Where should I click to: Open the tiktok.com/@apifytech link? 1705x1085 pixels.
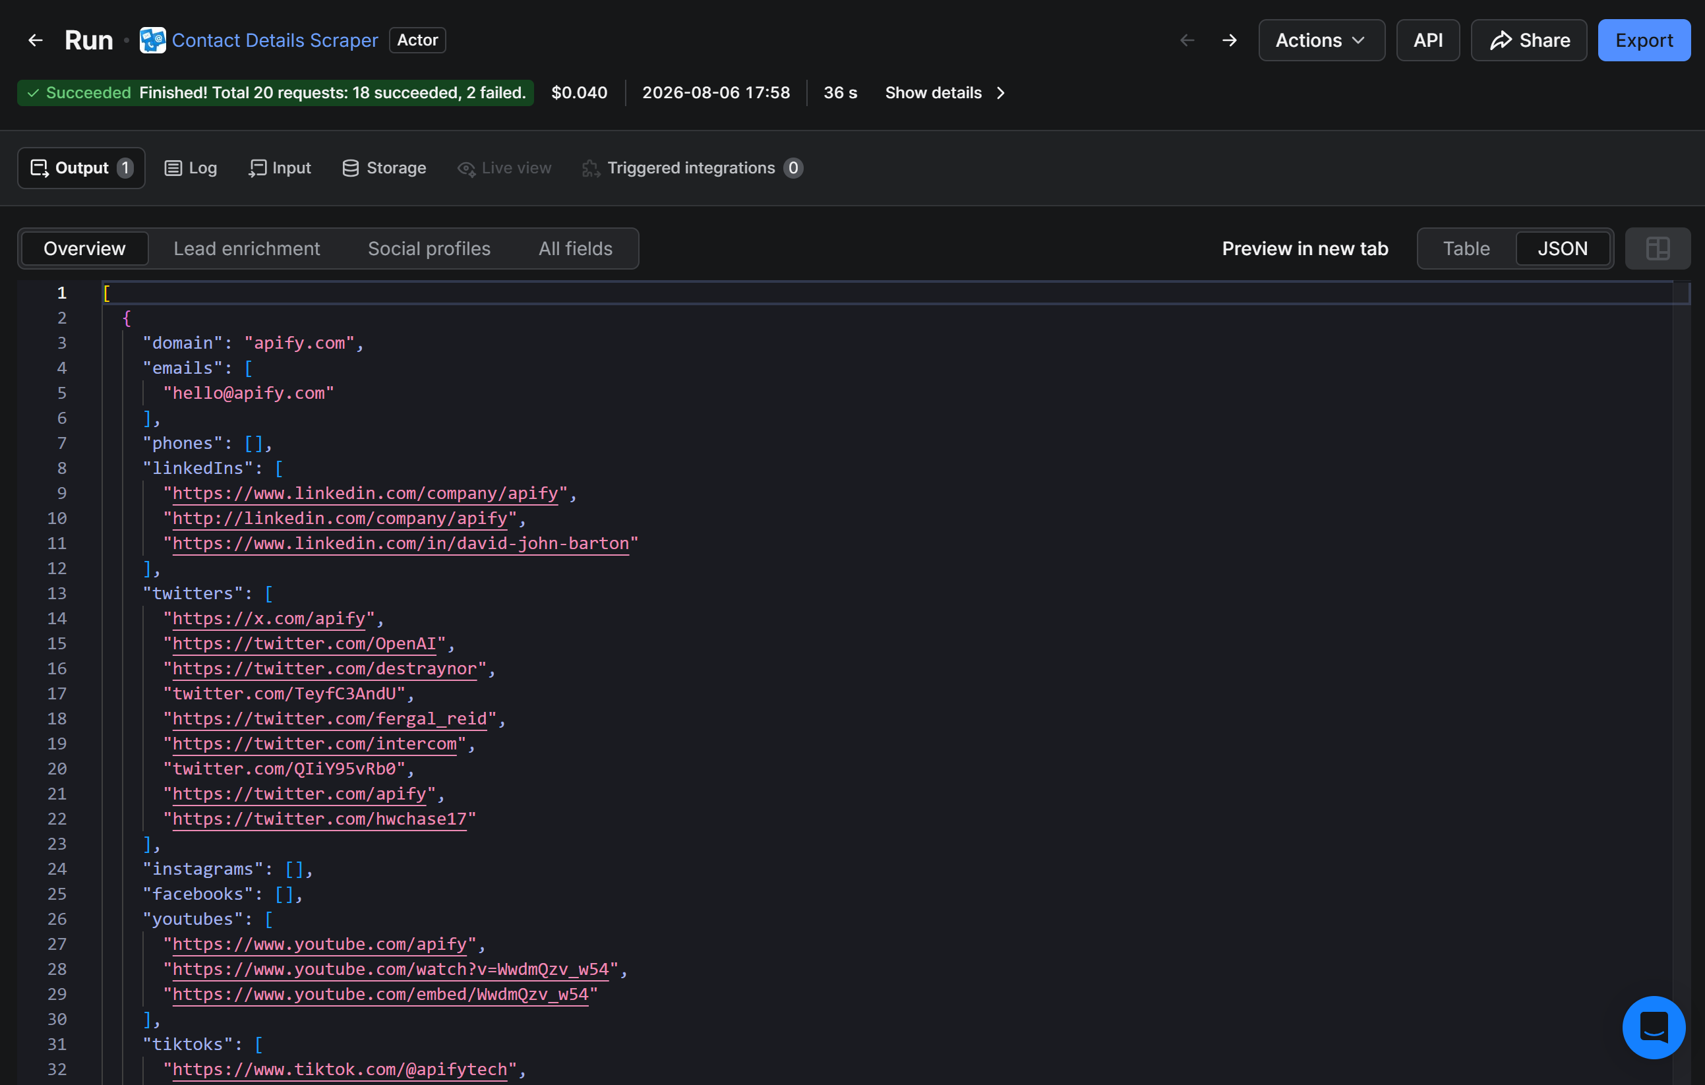[340, 1069]
